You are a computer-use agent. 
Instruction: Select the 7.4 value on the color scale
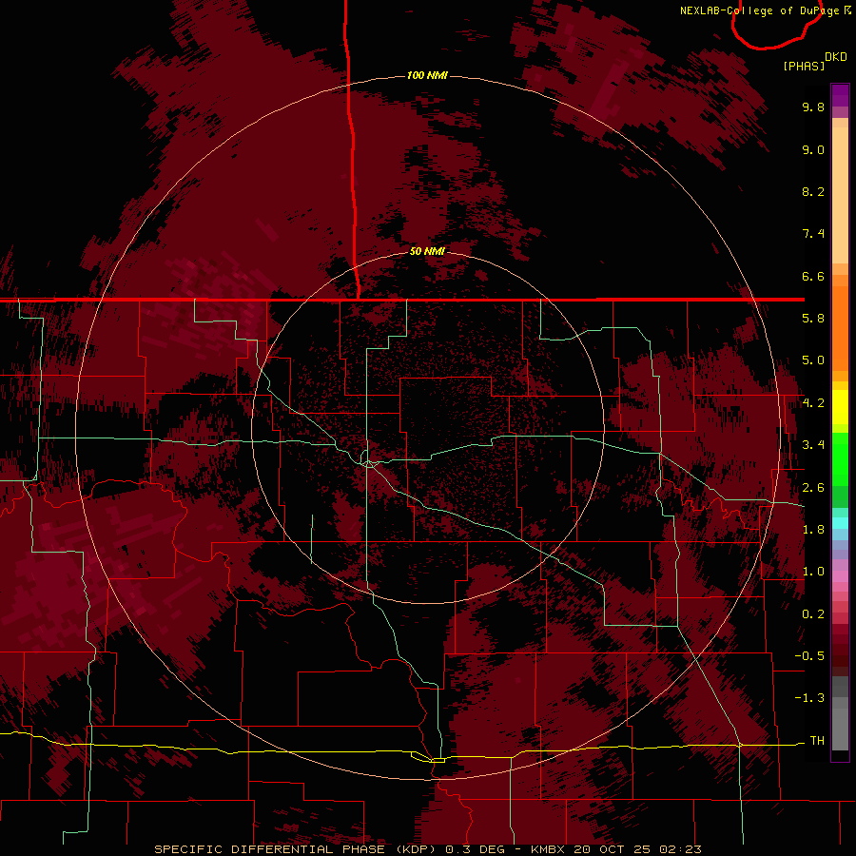(x=813, y=234)
